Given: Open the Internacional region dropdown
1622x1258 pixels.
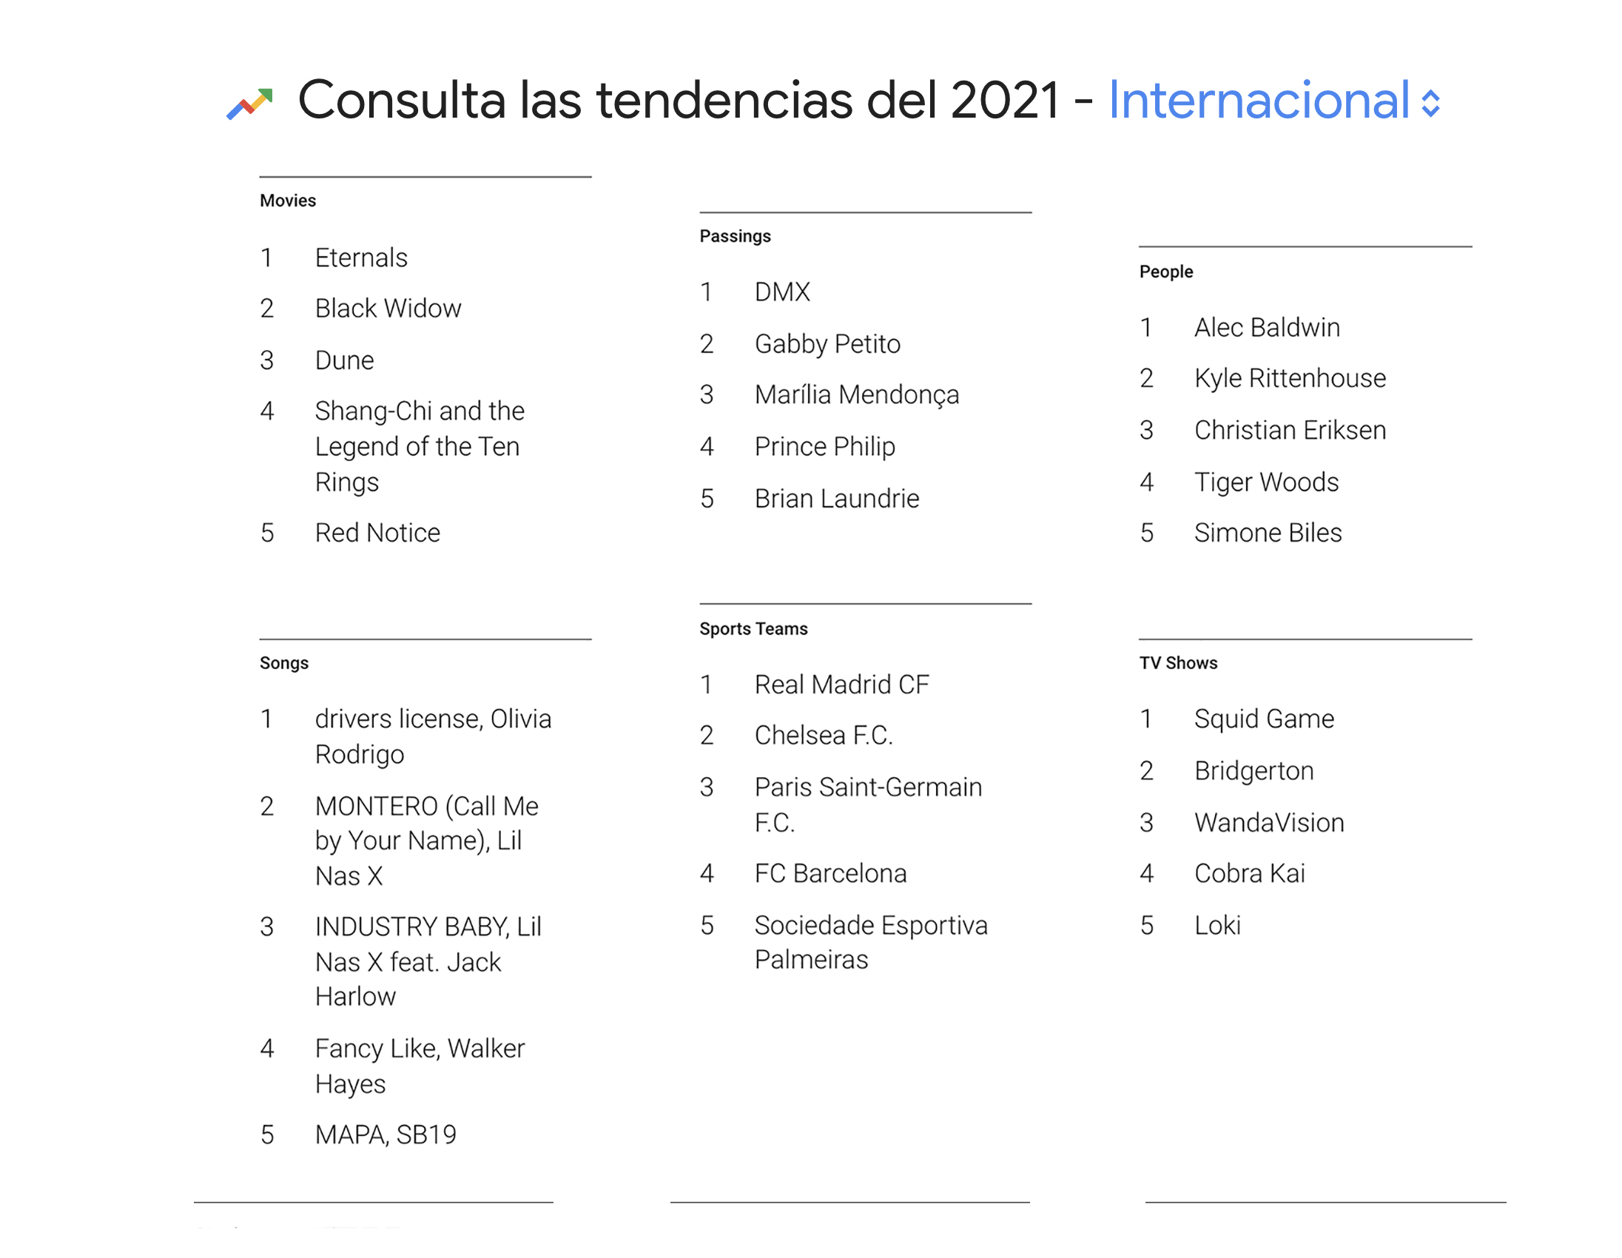Looking at the screenshot, I should pyautogui.click(x=1258, y=100).
